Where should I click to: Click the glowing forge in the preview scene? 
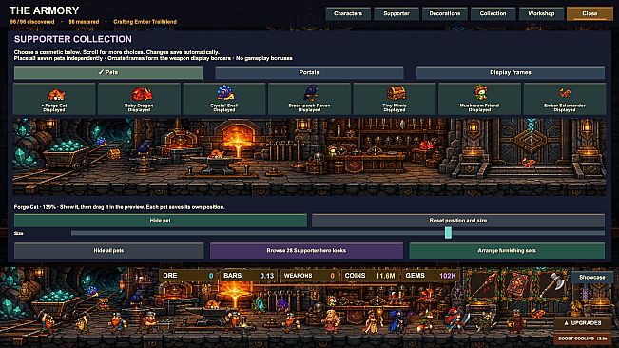238,139
